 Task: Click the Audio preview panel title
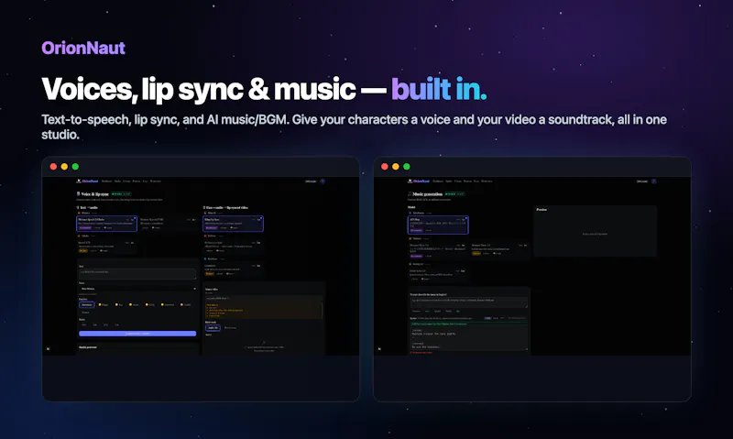click(x=88, y=347)
